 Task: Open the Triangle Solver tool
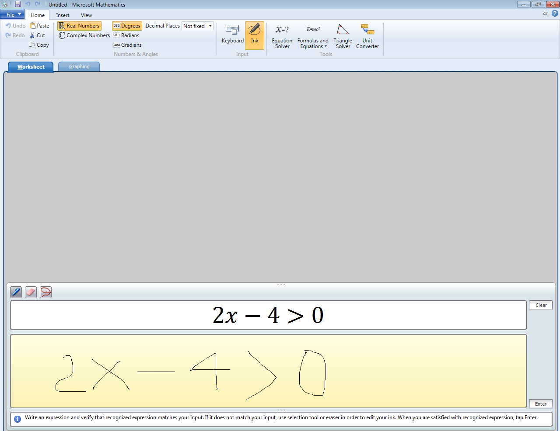(343, 36)
